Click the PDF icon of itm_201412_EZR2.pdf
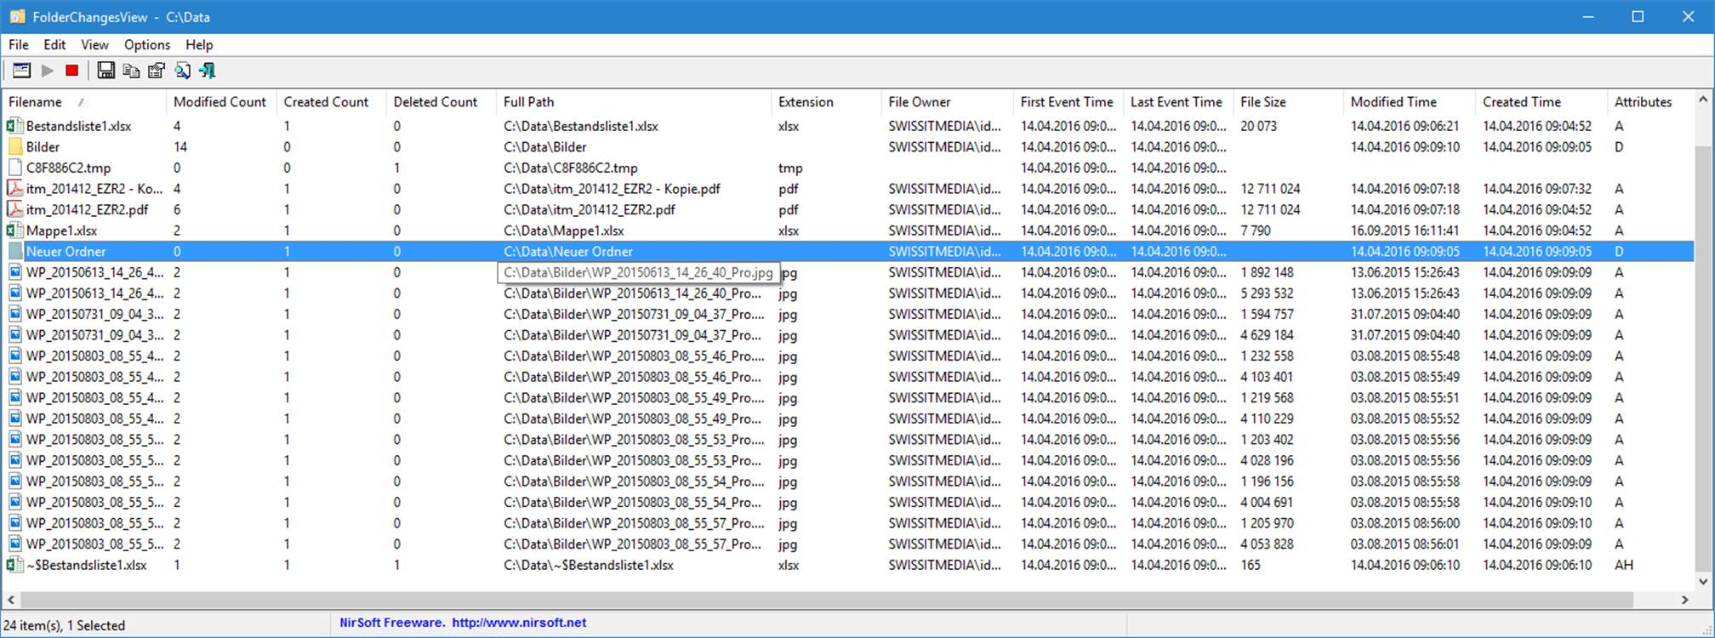Image resolution: width=1715 pixels, height=638 pixels. pos(14,209)
